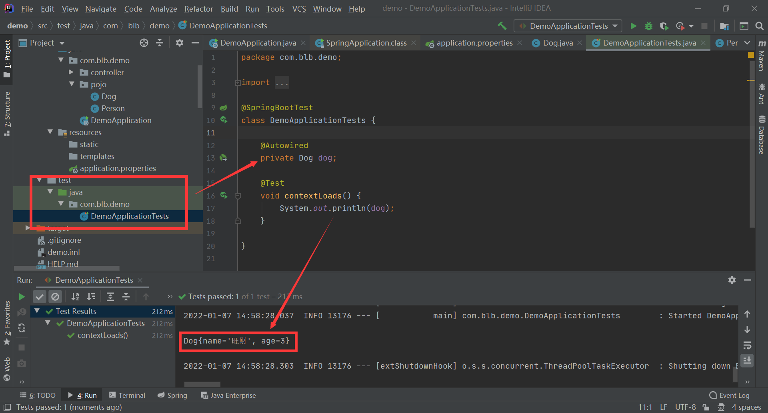Rerun tests with Run panel play icon
The height and width of the screenshot is (413, 768).
click(x=22, y=297)
